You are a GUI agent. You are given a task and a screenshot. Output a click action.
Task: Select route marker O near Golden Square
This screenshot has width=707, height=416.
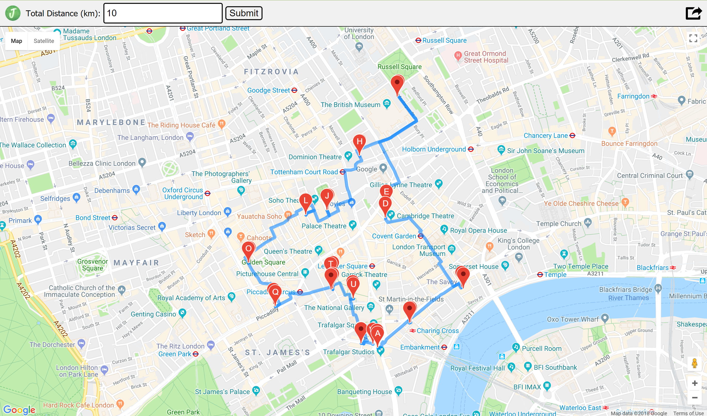pyautogui.click(x=248, y=249)
